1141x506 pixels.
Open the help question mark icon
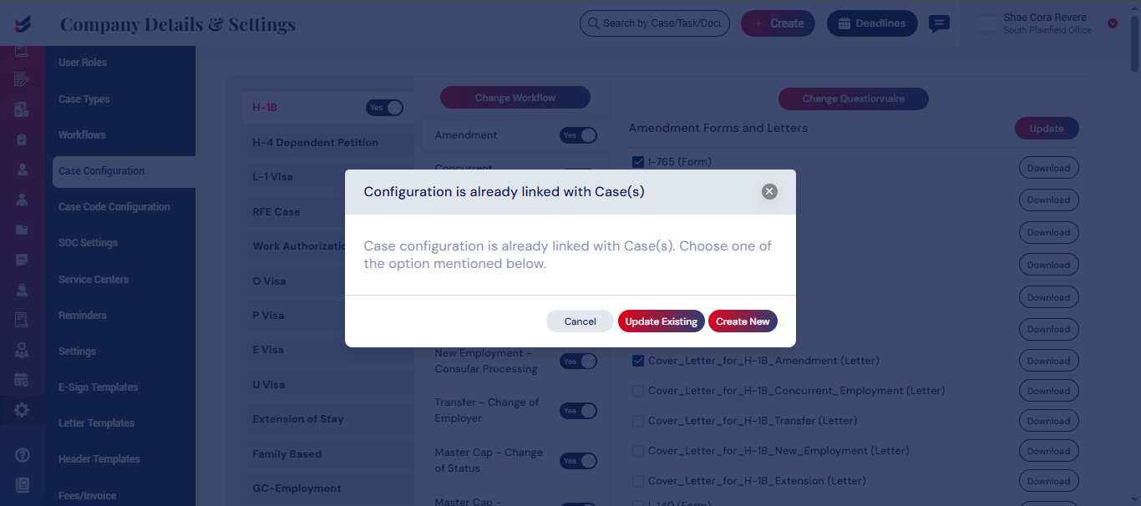(23, 455)
